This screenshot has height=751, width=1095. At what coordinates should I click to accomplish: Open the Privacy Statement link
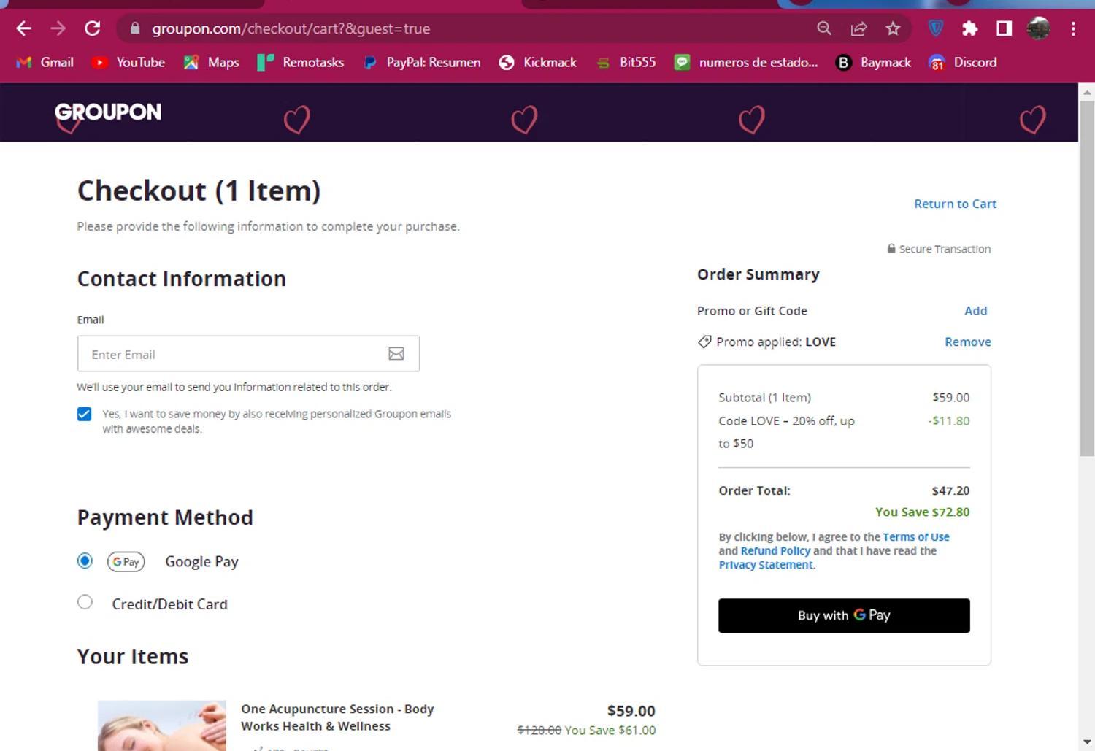pos(766,565)
